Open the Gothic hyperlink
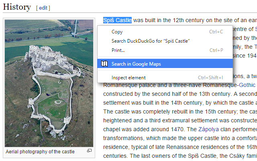 (x=247, y=85)
